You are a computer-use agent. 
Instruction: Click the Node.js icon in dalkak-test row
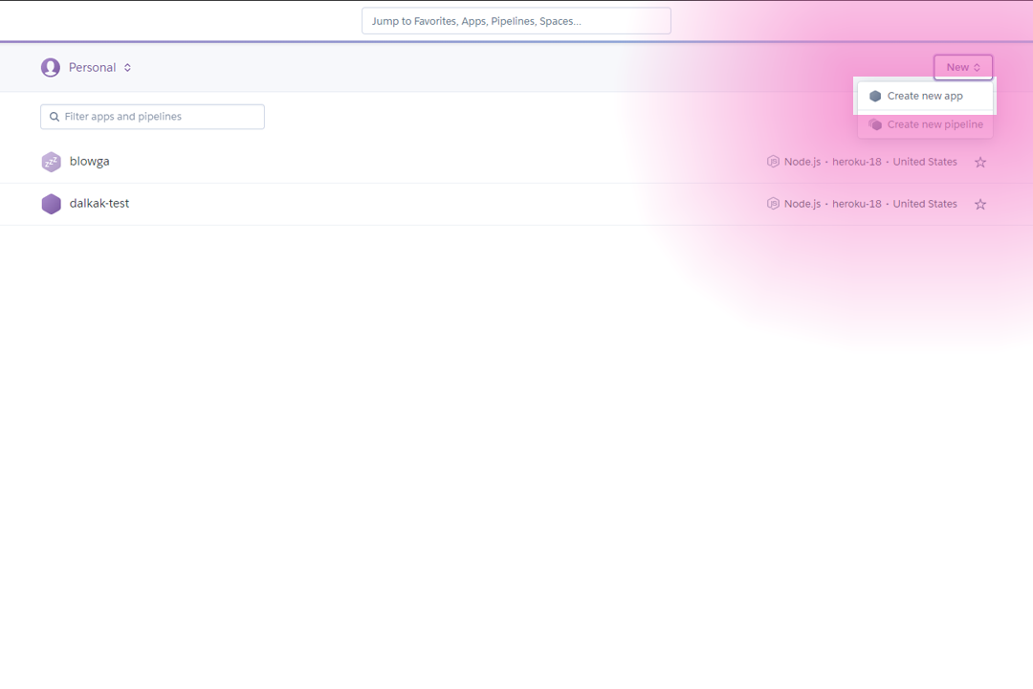(773, 204)
